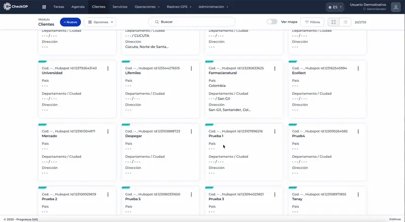Open the Universidad client name
Screen dimensions: 405x222
tap(52, 73)
